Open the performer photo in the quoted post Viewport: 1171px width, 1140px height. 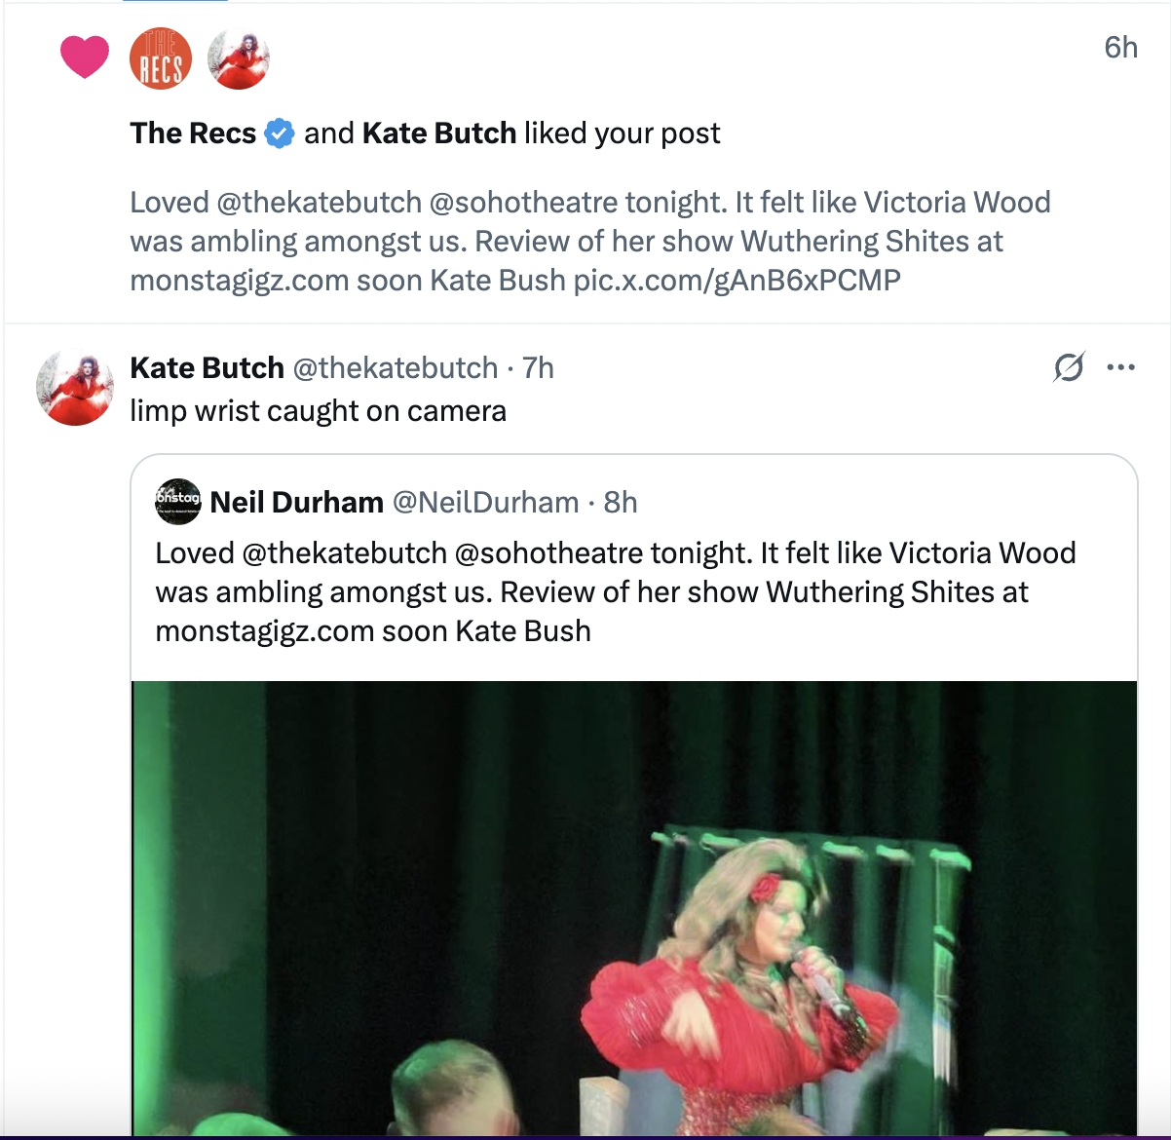[x=633, y=906]
